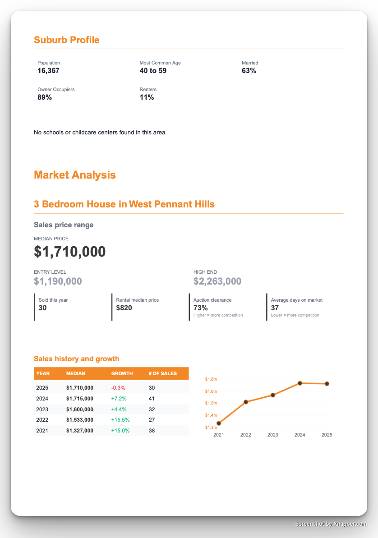Select the 2021 data point on the chart

point(219,423)
